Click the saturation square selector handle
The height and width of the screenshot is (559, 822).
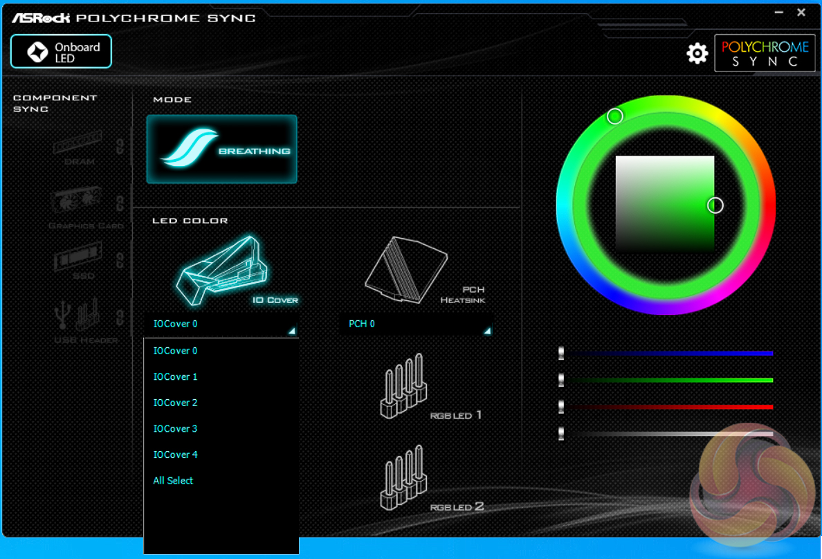click(x=715, y=205)
